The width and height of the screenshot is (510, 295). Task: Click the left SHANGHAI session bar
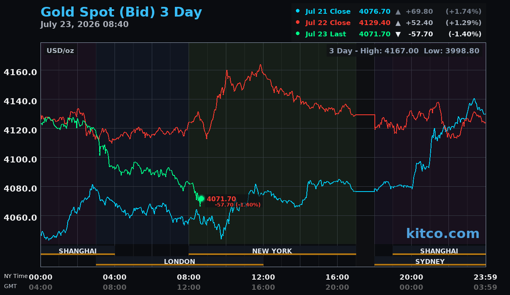(78, 251)
